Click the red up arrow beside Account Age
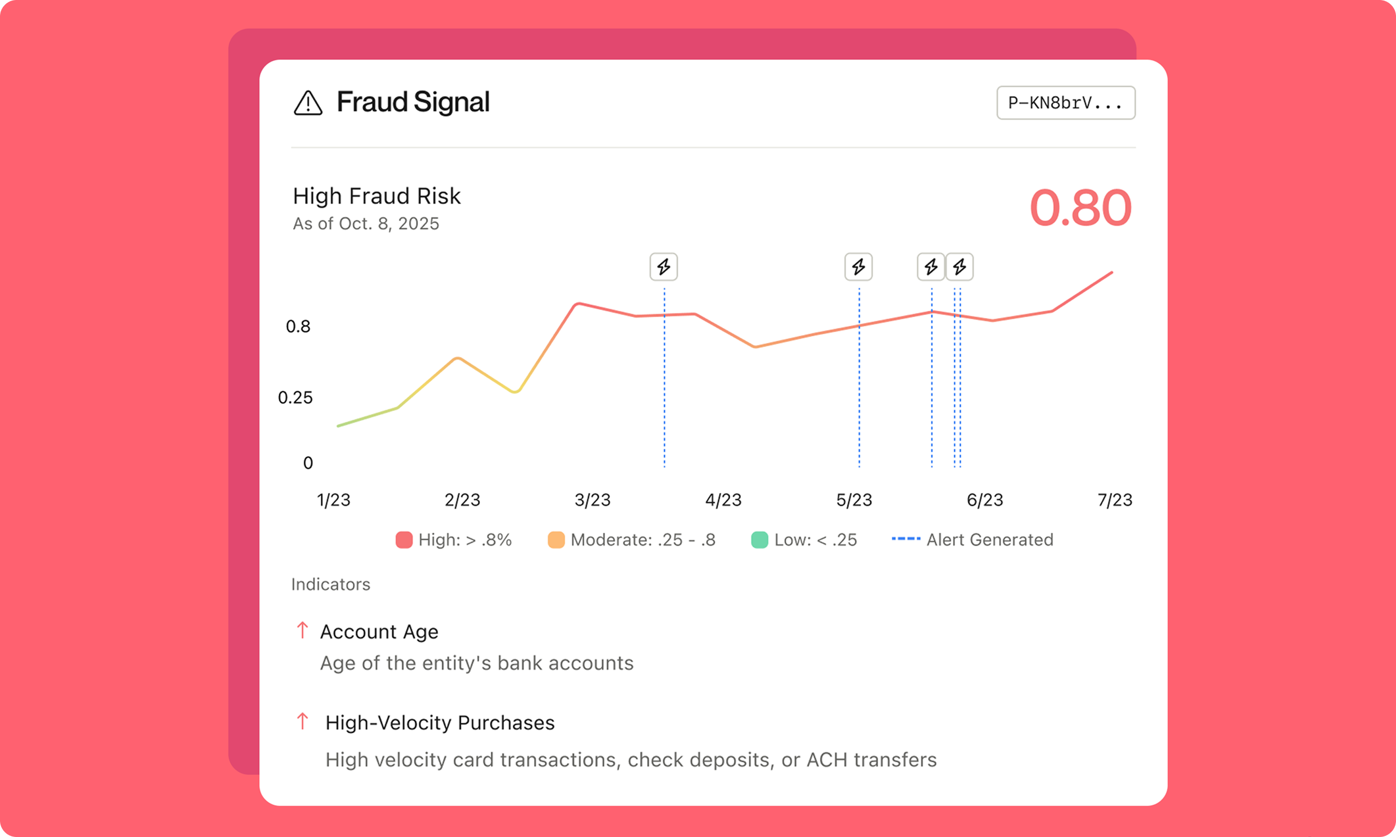Viewport: 1396px width, 837px height. pos(303,630)
